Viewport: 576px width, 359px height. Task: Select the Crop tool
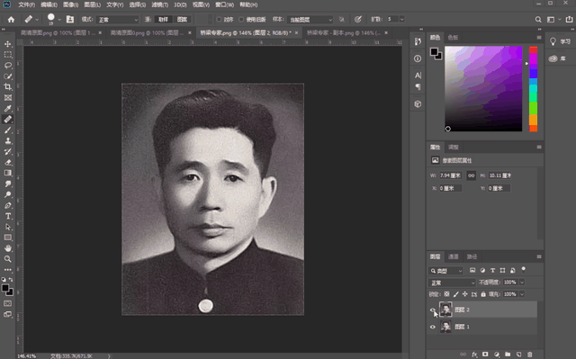[x=8, y=87]
